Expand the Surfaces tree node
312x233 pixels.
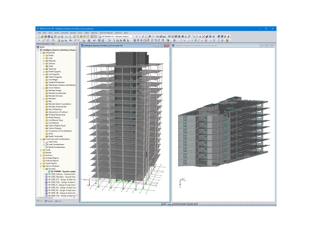[44, 63]
